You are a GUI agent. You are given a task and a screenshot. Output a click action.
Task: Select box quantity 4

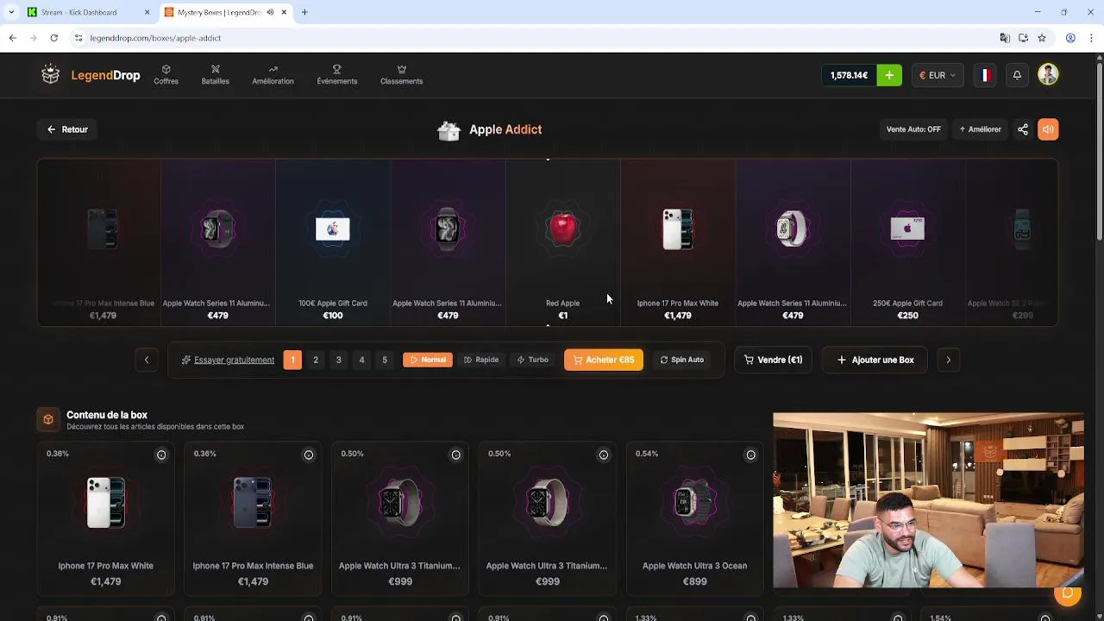click(361, 360)
